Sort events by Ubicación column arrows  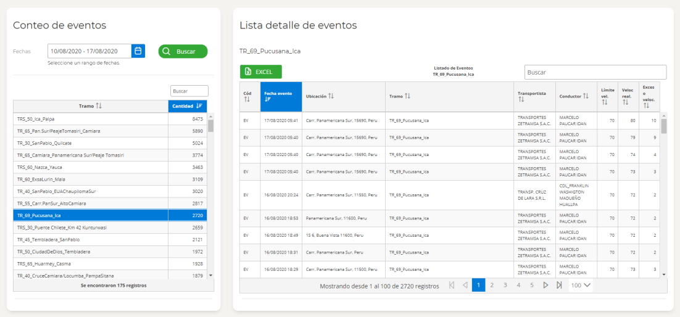tap(331, 96)
